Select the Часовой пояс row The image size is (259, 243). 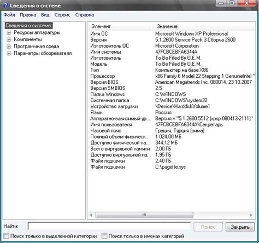(x=172, y=131)
